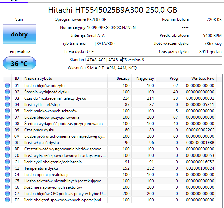Click the blue status icon for attribute 01

pos(7,85)
